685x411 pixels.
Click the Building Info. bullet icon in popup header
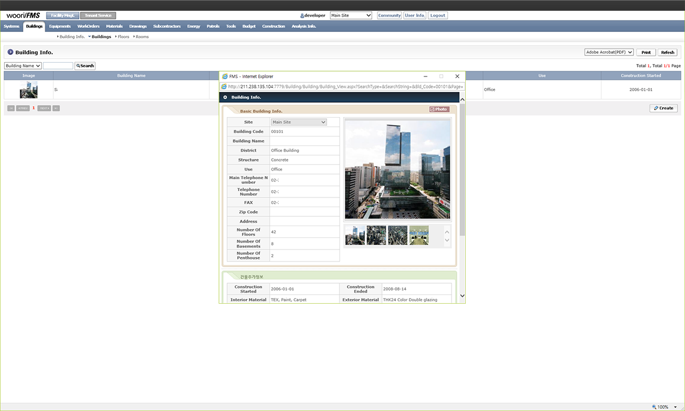[x=225, y=97]
